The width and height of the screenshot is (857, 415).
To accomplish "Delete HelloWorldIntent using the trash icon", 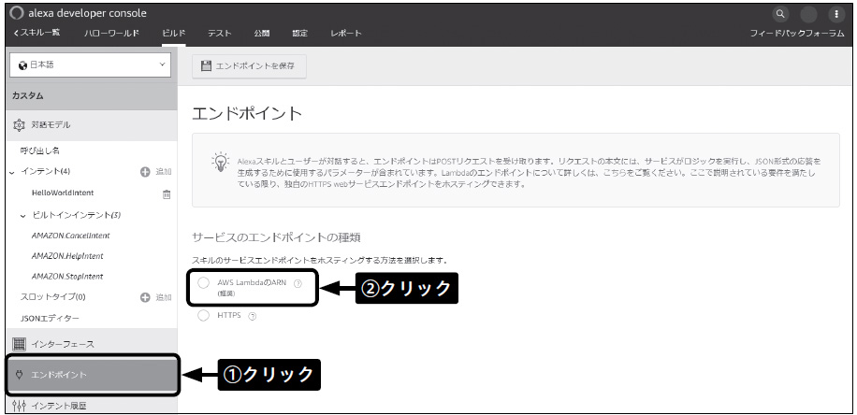I will (x=167, y=193).
